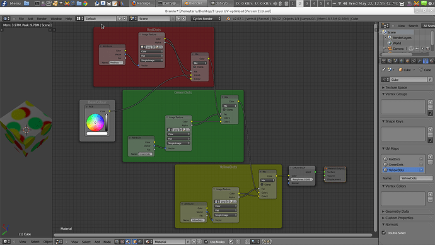Viewport: 435px width, 245px height.
Task: Click the add screen layout plus icon
Action: pos(119,18)
